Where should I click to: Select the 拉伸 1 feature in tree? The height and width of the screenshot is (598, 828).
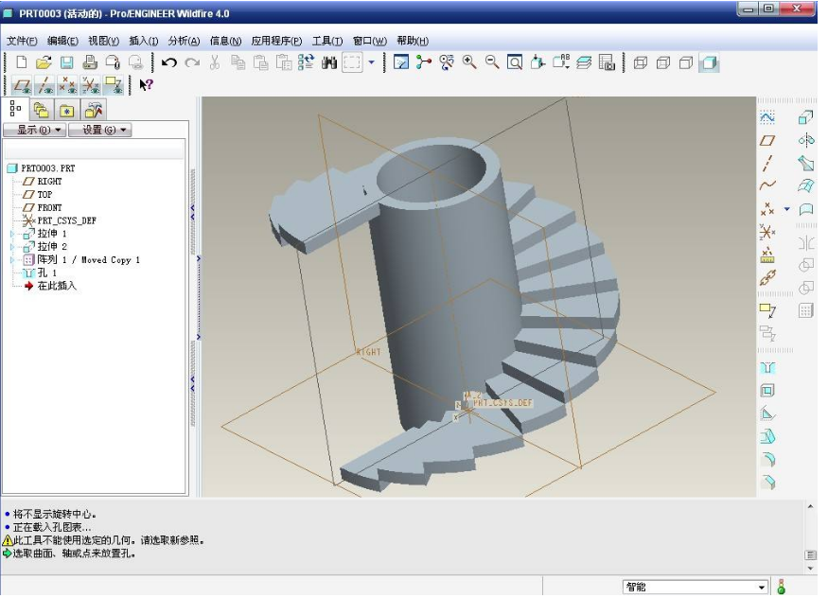pyautogui.click(x=51, y=234)
